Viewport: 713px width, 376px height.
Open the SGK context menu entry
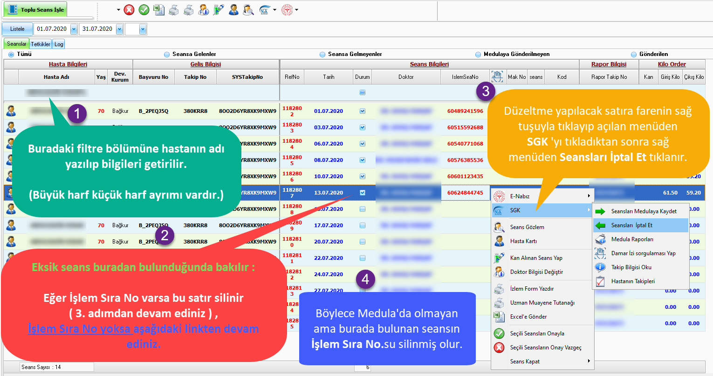(x=542, y=210)
